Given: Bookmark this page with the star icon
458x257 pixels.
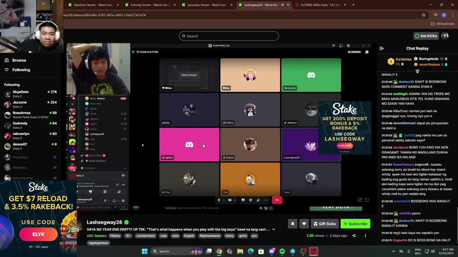Looking at the screenshot, I should (424, 15).
